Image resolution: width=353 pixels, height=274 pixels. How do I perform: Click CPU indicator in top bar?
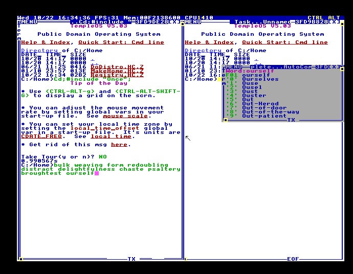click(199, 17)
